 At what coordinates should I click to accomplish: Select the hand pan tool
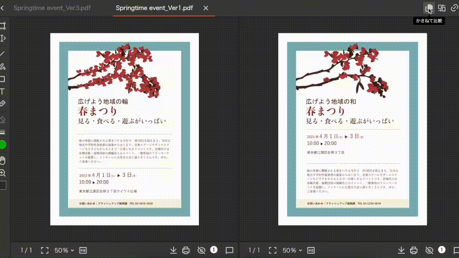point(3,161)
